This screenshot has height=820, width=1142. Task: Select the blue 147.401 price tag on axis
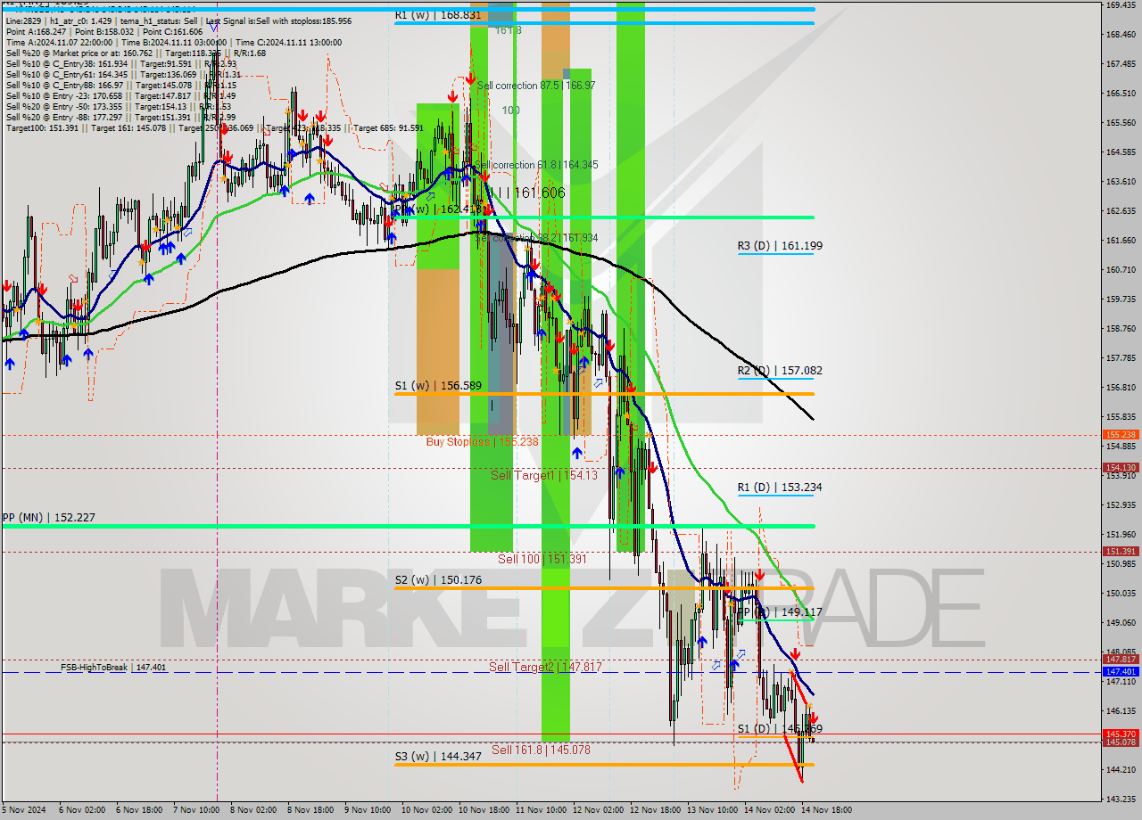pos(1121,671)
